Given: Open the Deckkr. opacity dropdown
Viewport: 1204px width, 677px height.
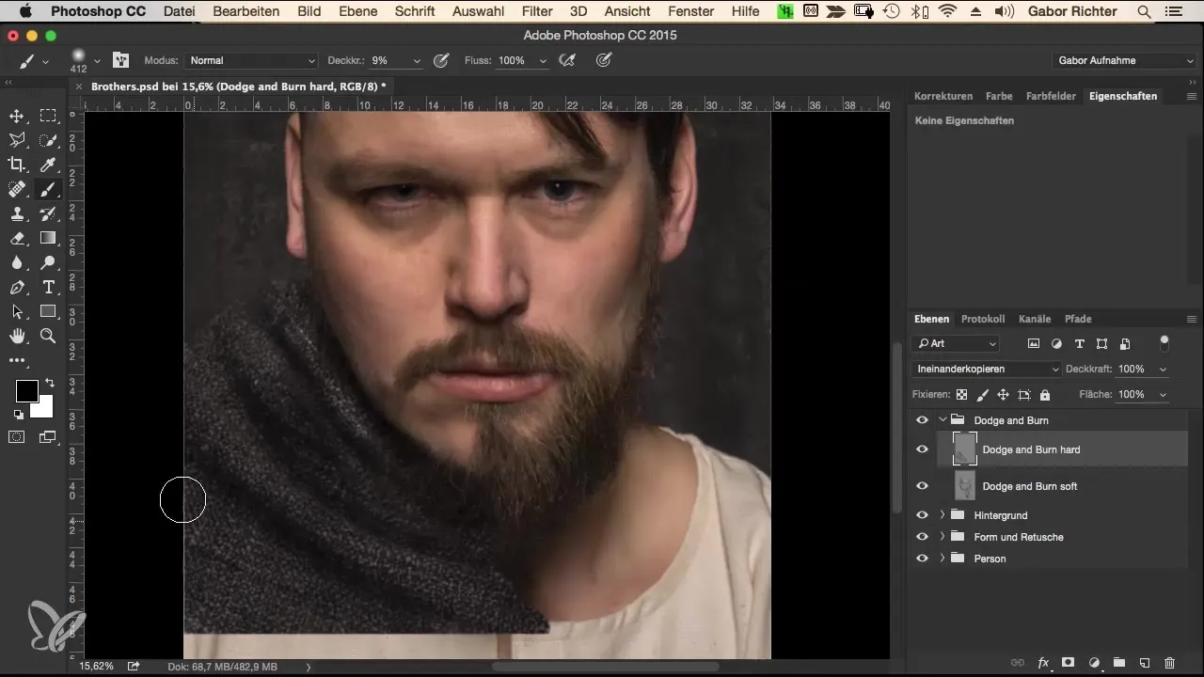Looking at the screenshot, I should 416,60.
